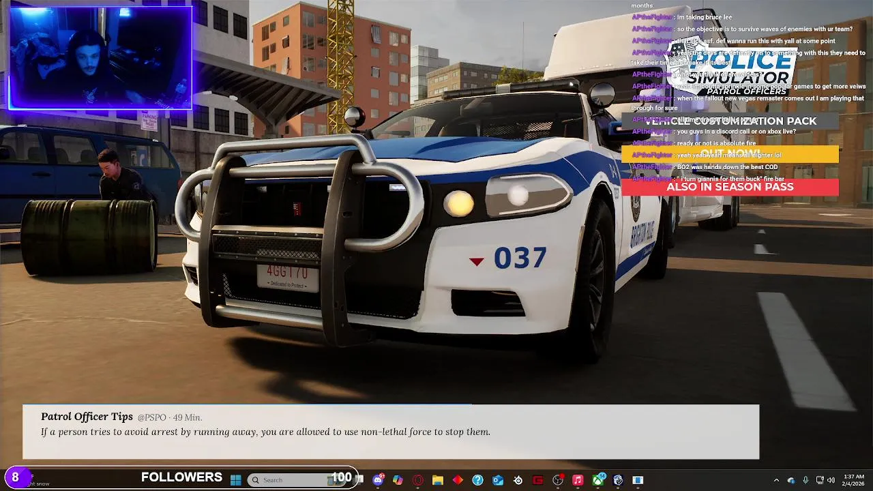This screenshot has height=491, width=873.
Task: Click VEHICLE CUSTOMIZATION PACK title
Action: [730, 121]
